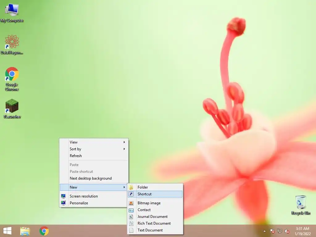Click the Screen resolution monitor icon
This screenshot has width=316, height=237.
click(63, 196)
